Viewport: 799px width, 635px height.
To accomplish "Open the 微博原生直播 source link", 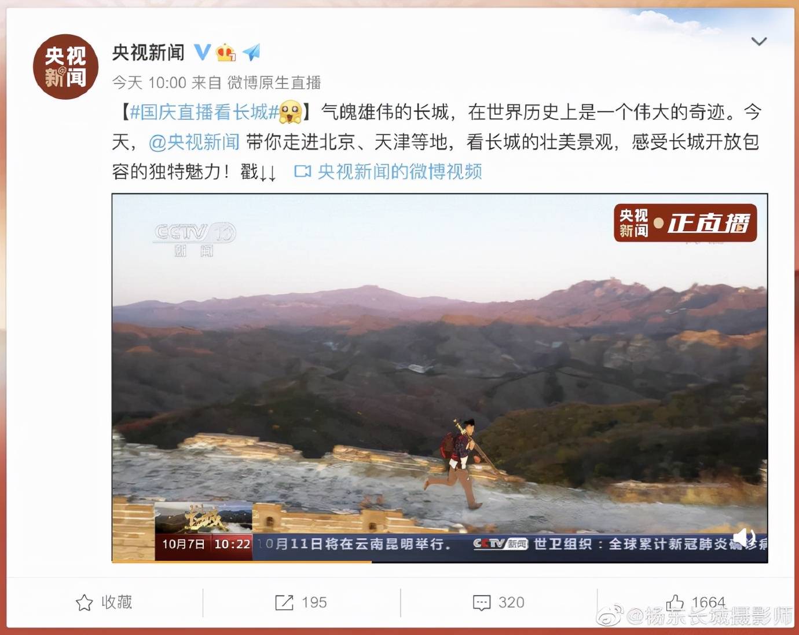I will [x=274, y=83].
